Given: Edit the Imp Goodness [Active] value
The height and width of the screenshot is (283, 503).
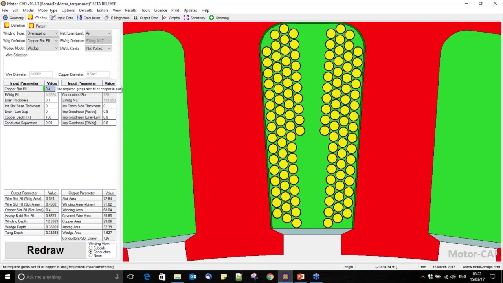Looking at the screenshot, I should click(109, 112).
